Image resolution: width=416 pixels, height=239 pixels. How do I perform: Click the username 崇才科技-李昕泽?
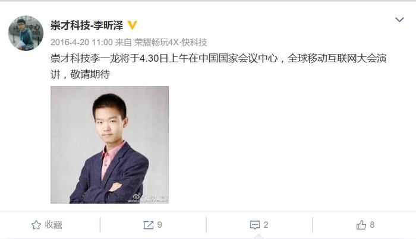pyautogui.click(x=87, y=26)
